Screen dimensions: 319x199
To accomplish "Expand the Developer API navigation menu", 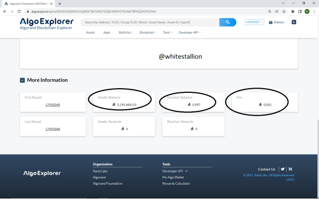I will [x=190, y=32].
